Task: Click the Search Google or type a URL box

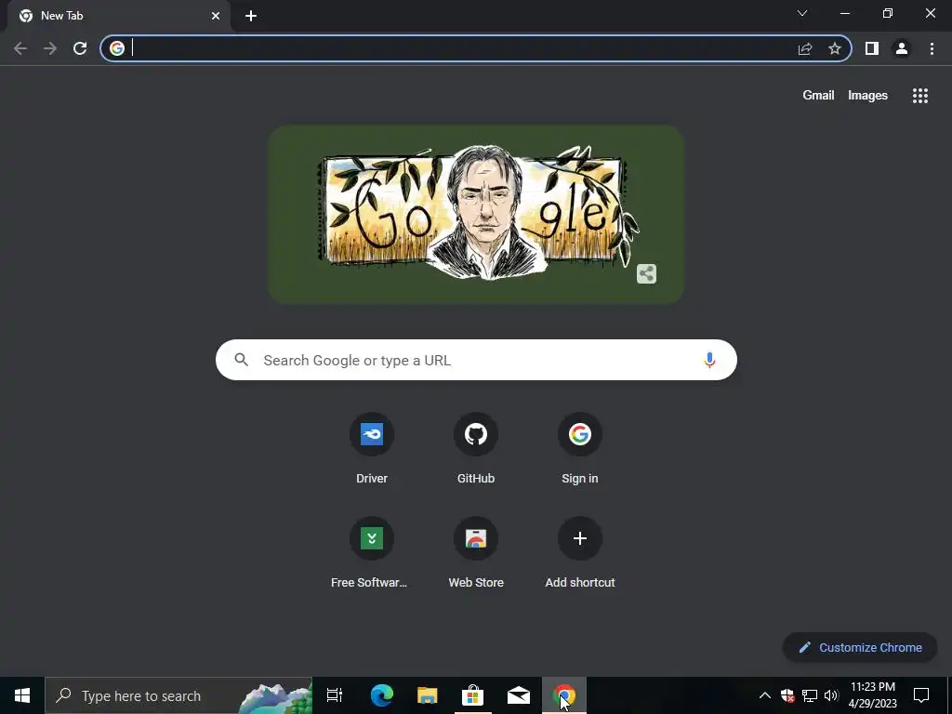Action: [x=476, y=360]
